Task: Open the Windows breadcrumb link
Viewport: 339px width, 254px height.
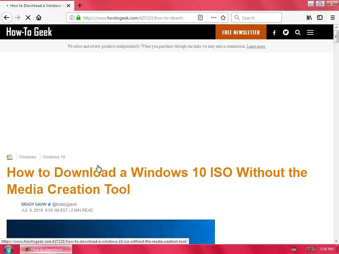Action: point(27,157)
